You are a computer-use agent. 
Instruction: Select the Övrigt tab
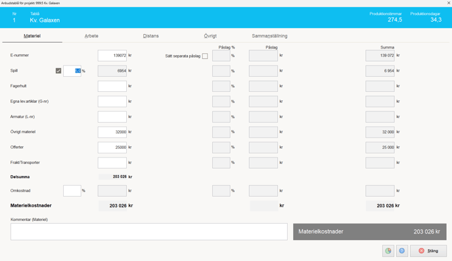point(210,36)
